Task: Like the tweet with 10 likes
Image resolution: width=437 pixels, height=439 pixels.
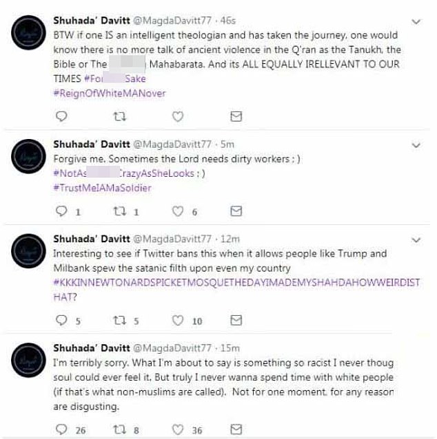Action: (179, 320)
